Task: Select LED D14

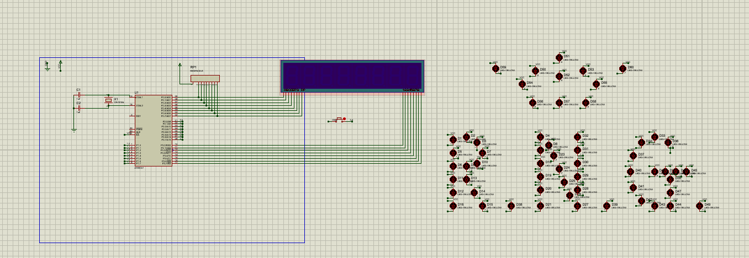Action: pos(474,192)
